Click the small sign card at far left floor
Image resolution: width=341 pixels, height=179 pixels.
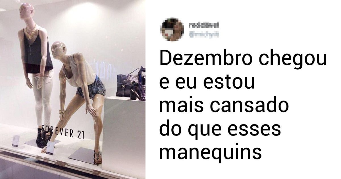[x=15, y=141]
